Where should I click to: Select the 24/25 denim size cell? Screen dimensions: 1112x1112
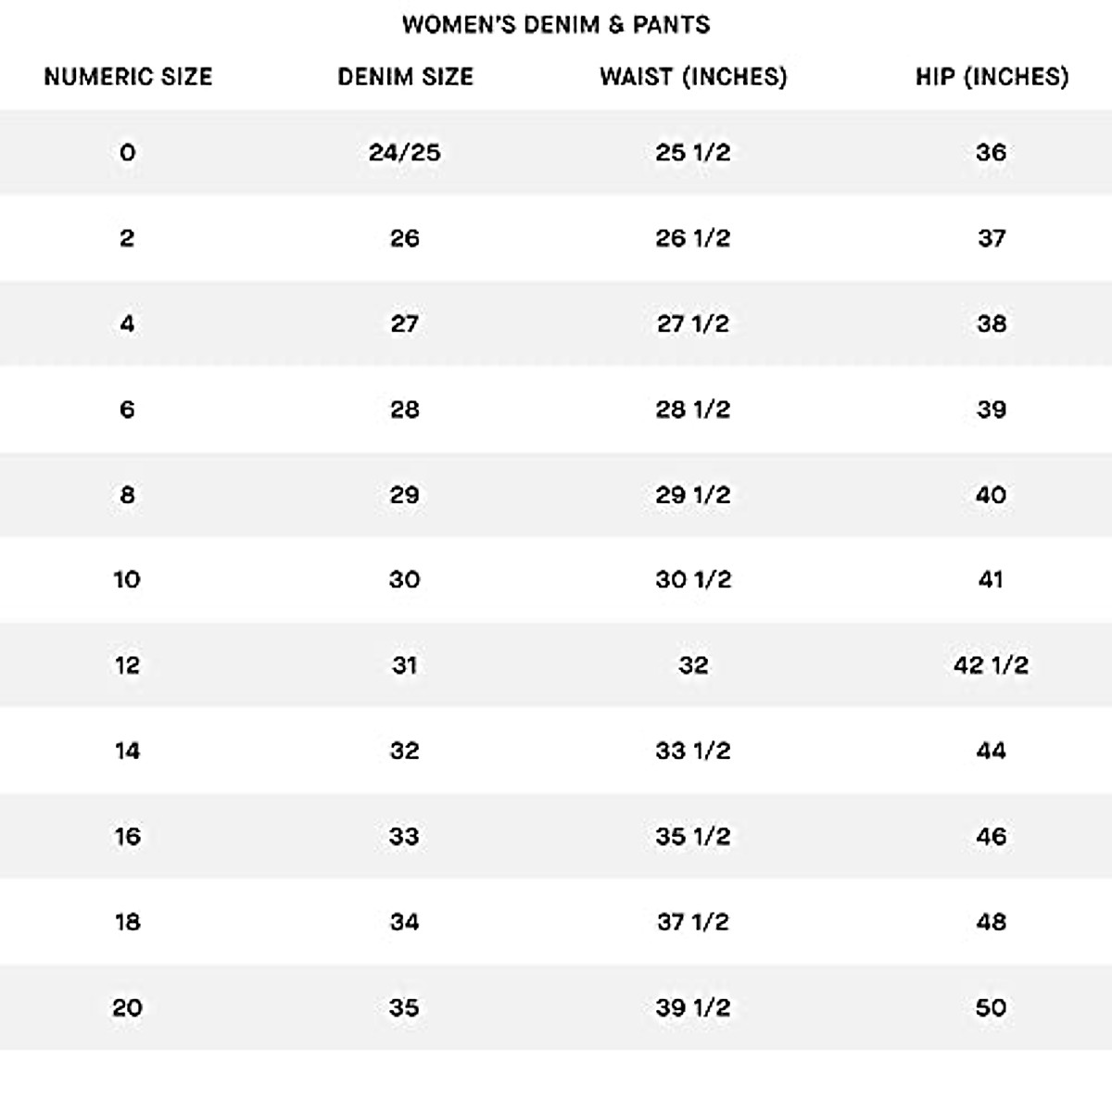405,153
